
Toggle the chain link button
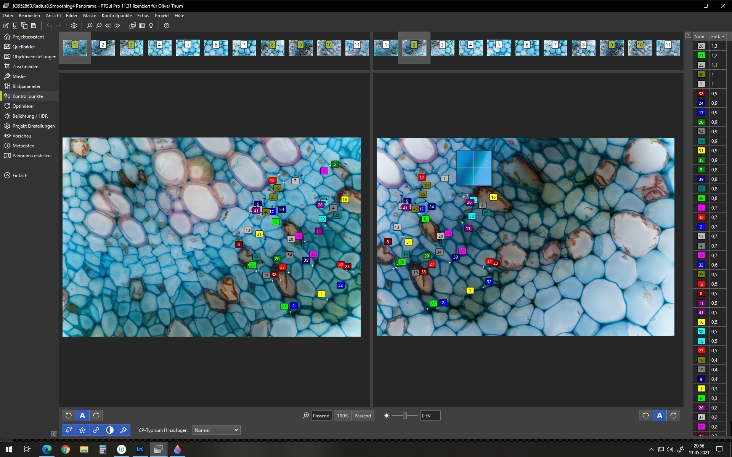click(96, 430)
